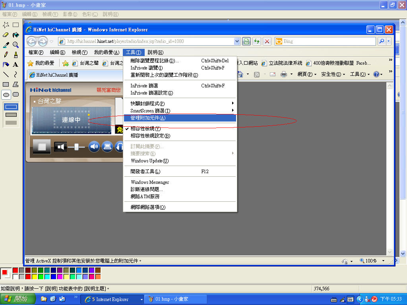This screenshot has width=407, height=305.
Task: Toggle the checked 相容性檢視(V) menu item
Action: point(180,129)
